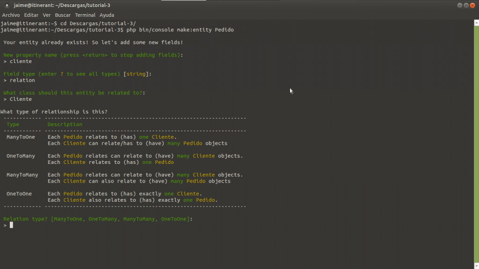Click the entered value '> relation'
The width and height of the screenshot is (479, 269).
point(19,80)
